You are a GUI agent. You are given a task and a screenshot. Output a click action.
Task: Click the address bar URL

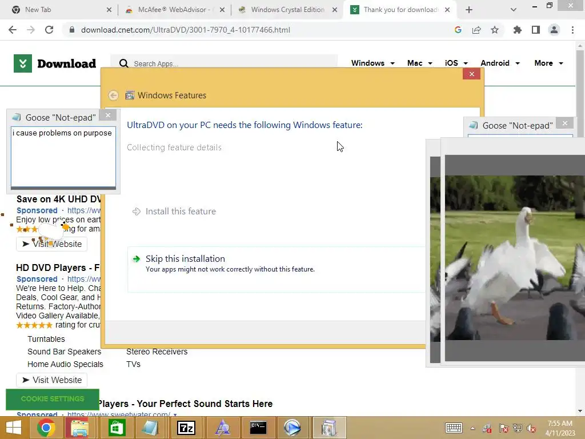coord(186,30)
